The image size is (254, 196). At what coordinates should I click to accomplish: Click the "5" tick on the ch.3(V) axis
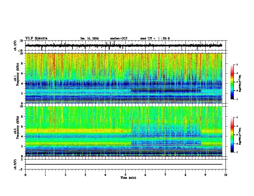click(22, 159)
